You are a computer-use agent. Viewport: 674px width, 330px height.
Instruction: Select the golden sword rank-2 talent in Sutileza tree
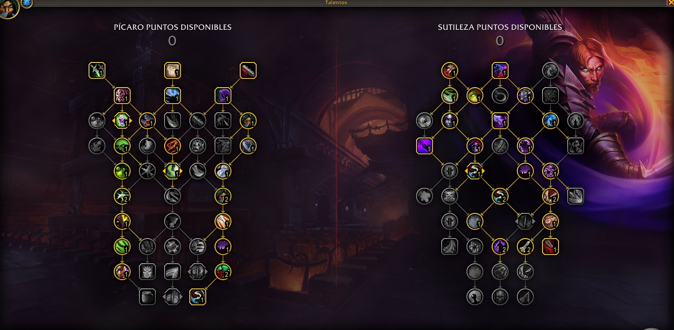click(525, 247)
